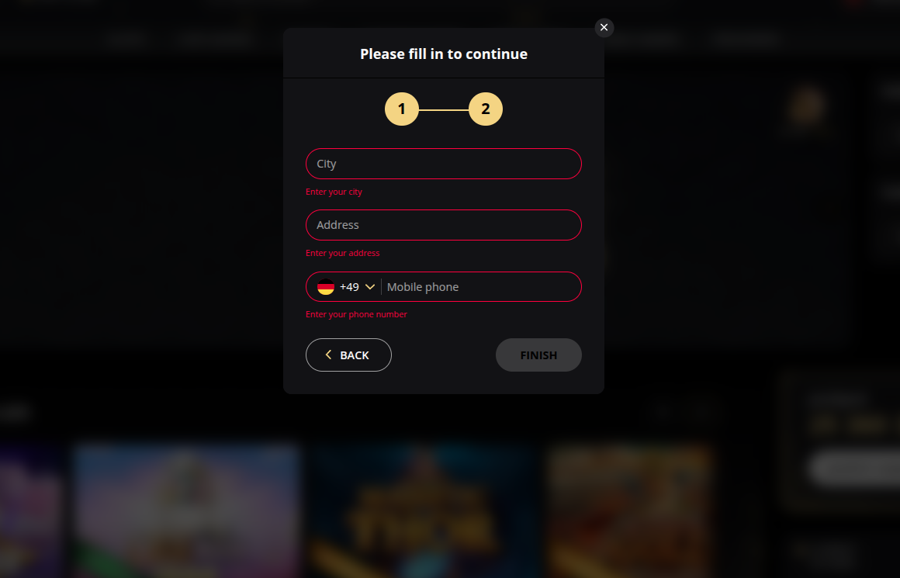Click the "Enter your city" error message
The width and height of the screenshot is (900, 578).
pos(334,192)
